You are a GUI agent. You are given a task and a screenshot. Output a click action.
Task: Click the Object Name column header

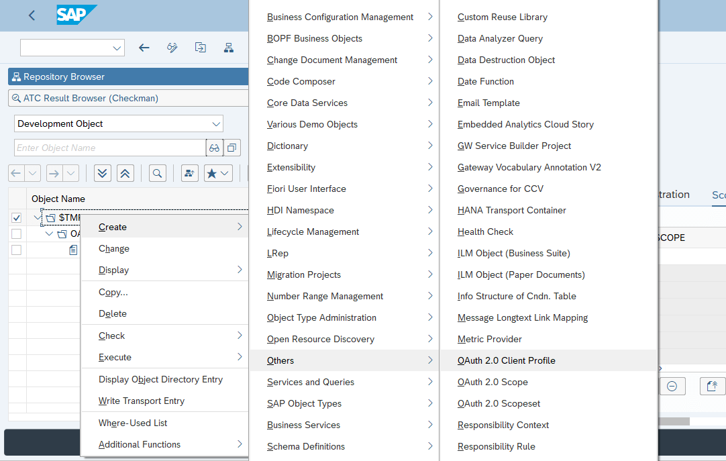pyautogui.click(x=138, y=199)
